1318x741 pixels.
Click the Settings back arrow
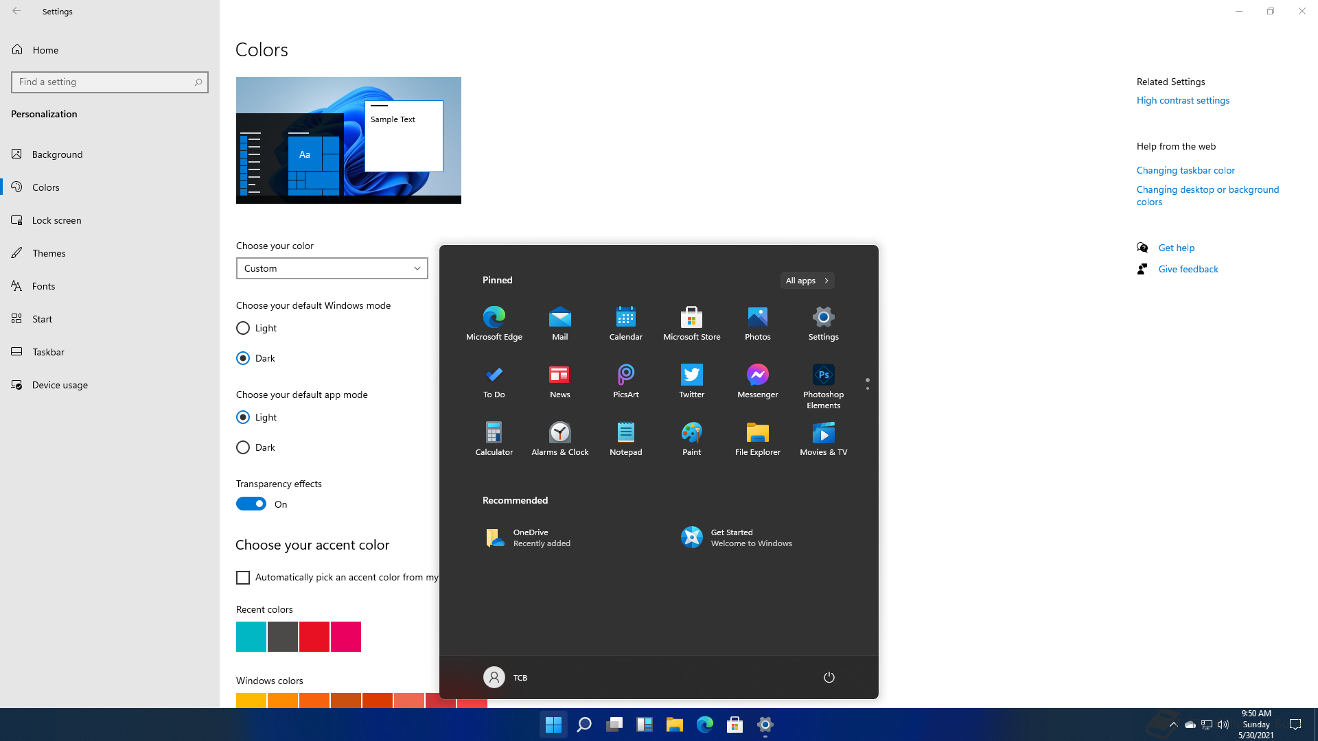point(16,11)
